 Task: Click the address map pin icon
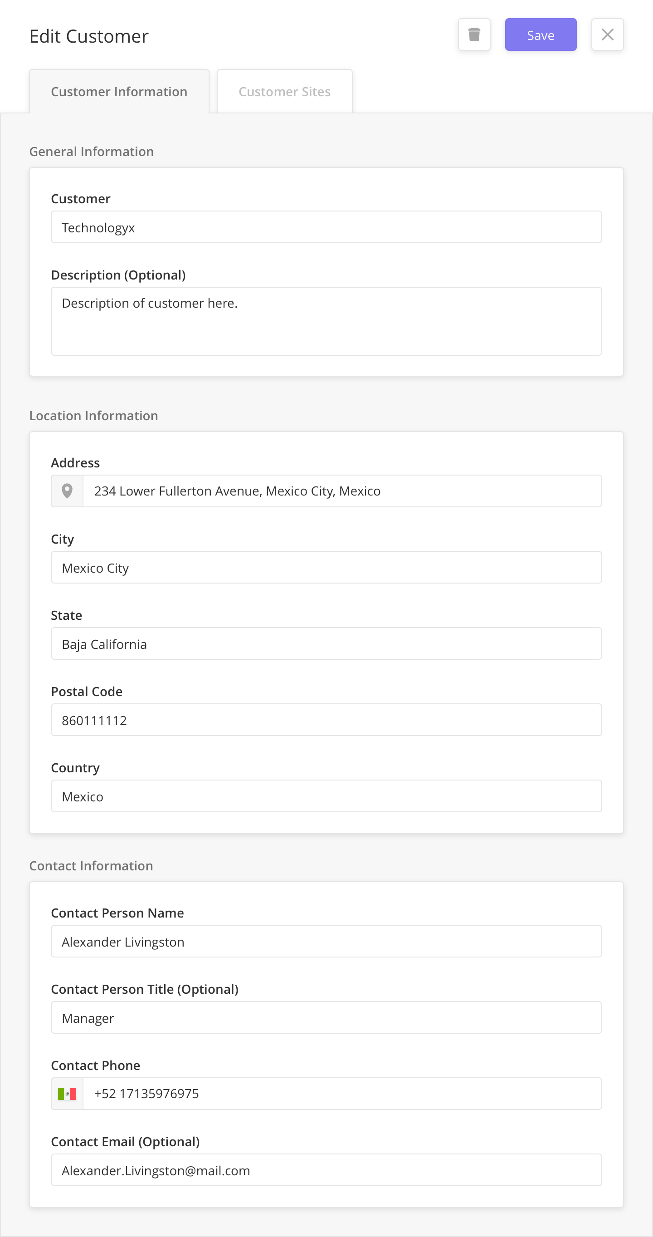(x=67, y=491)
